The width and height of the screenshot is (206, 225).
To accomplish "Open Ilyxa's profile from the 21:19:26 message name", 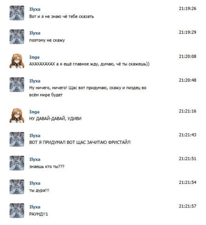I will click(35, 10).
